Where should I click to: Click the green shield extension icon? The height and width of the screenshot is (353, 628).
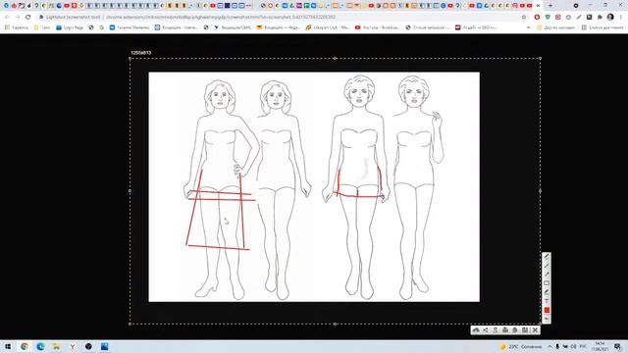pyautogui.click(x=548, y=18)
